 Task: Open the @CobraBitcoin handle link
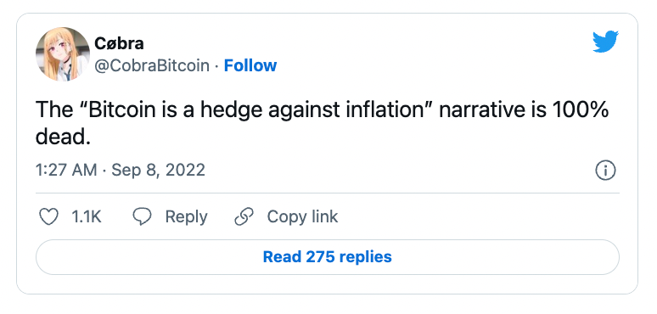152,65
